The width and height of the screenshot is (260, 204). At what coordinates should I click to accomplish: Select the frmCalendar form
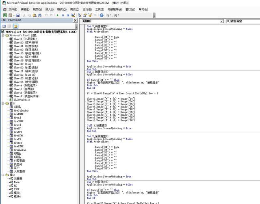22,110
